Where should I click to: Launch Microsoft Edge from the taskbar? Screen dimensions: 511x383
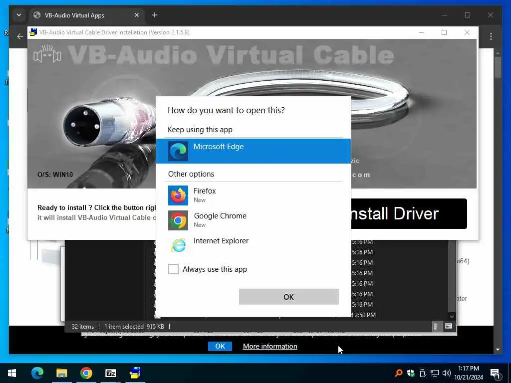(37, 373)
